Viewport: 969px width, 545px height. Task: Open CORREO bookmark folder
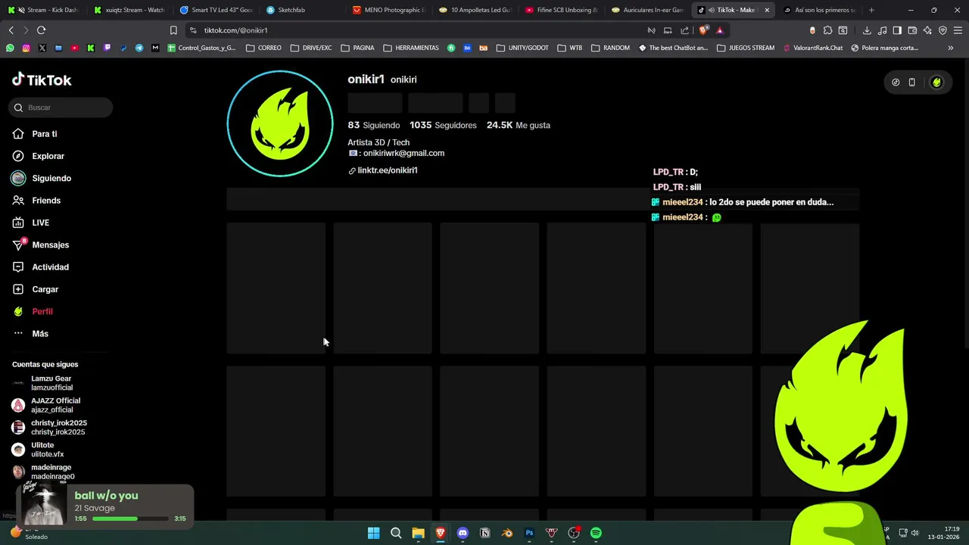pyautogui.click(x=263, y=48)
